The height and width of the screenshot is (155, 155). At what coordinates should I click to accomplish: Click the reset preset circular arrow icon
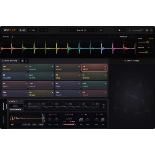[x=63, y=30]
